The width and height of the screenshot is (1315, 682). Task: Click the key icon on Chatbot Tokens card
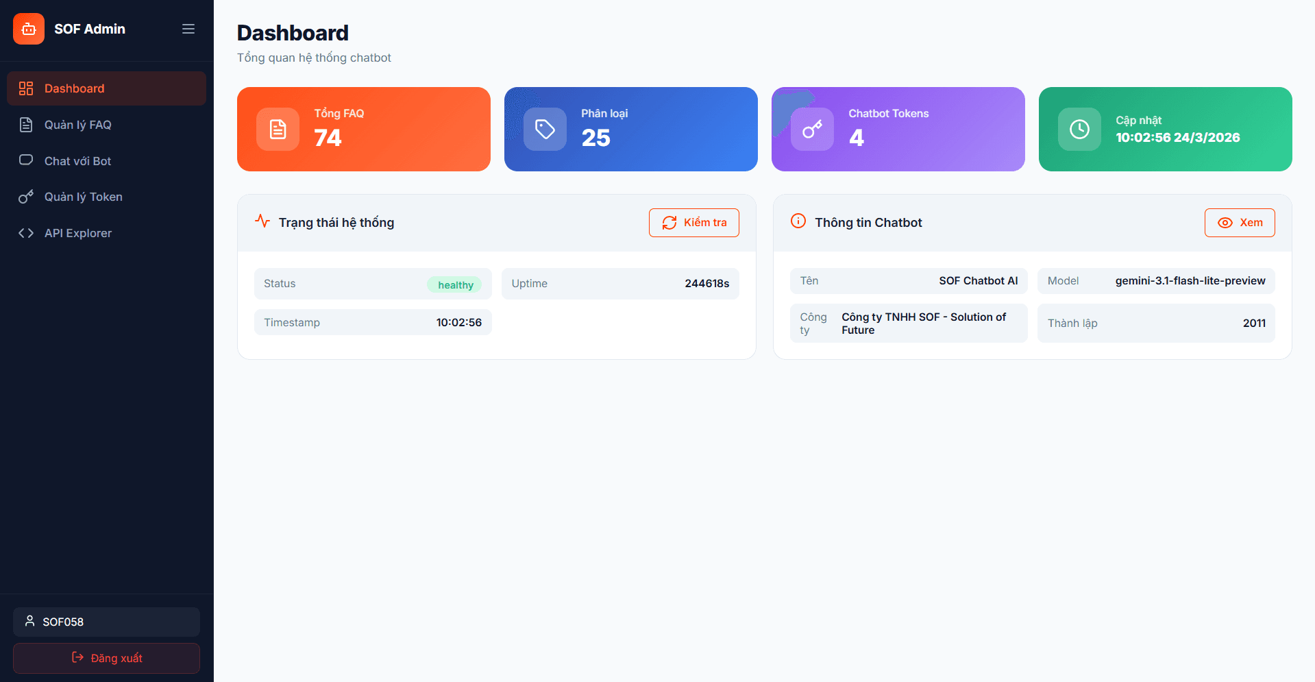[x=812, y=129]
